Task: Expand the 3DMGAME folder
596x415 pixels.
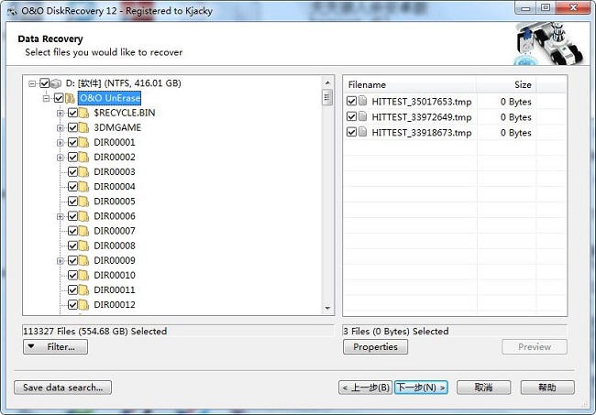Action: [60, 128]
